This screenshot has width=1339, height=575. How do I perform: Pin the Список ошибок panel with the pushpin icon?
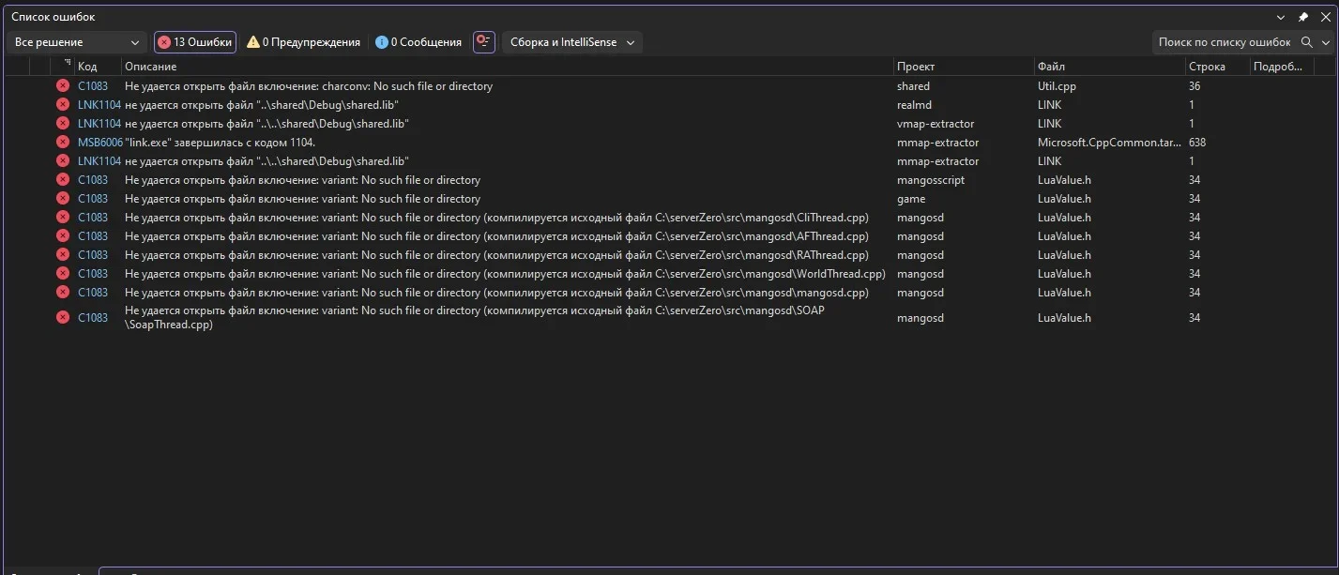click(x=1302, y=17)
